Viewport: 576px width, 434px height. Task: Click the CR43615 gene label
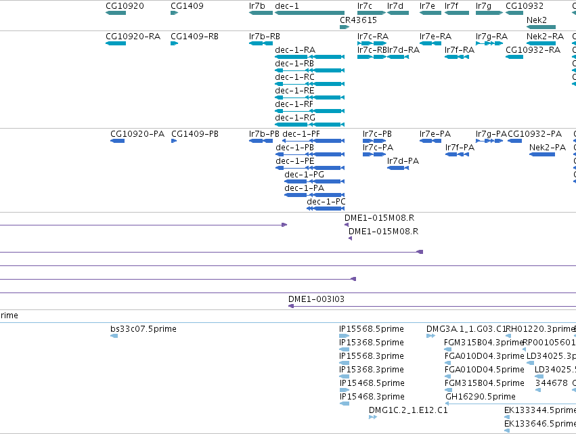pyautogui.click(x=358, y=20)
